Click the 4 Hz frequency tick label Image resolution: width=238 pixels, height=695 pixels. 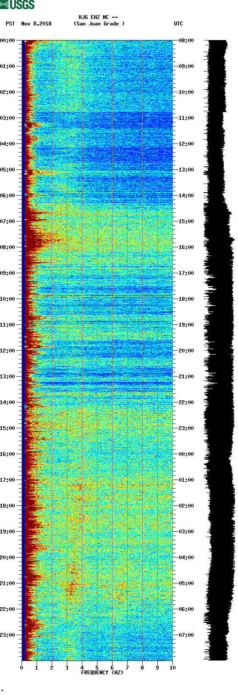pyautogui.click(x=82, y=668)
